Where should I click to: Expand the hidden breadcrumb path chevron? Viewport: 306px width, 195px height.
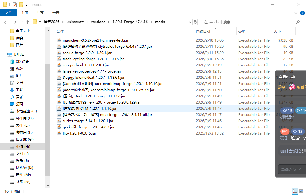coord(40,22)
